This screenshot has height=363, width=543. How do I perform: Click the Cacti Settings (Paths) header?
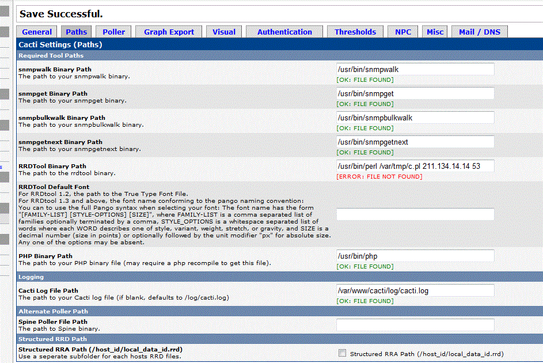click(60, 45)
